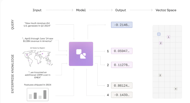Click the 0.11278 output value box
190x103 pixels.
(x=122, y=65)
